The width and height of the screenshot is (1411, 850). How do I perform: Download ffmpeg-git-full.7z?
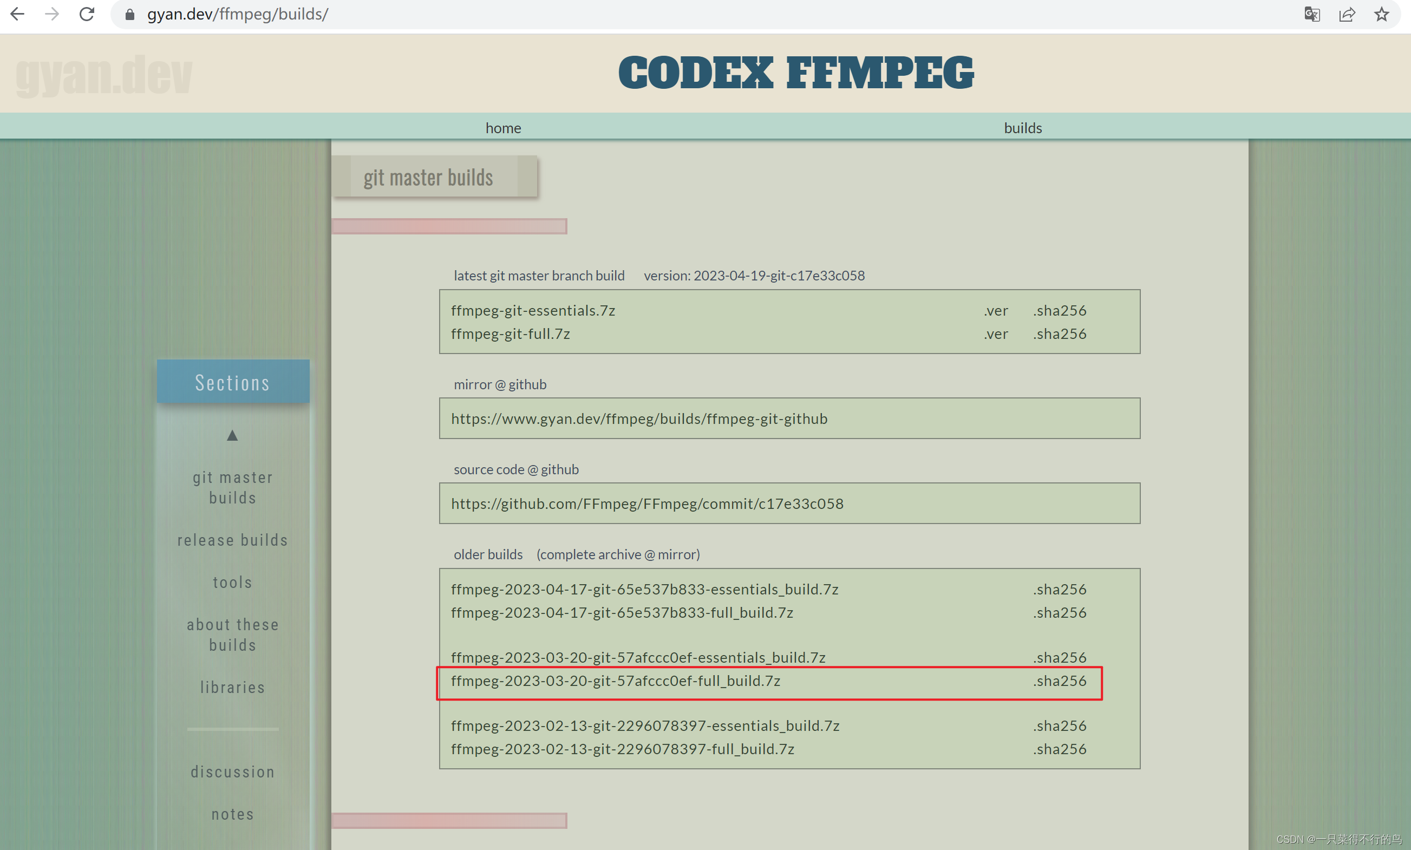click(510, 334)
